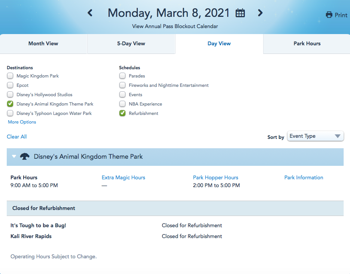Open View Annual Pass Blockout Calendar
This screenshot has height=274, width=350.
click(x=175, y=26)
